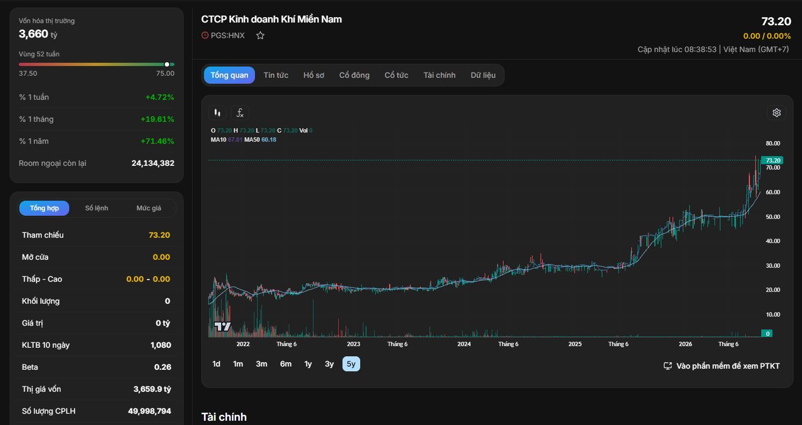
Task: Go to the Cổ đông tab
Action: pyautogui.click(x=354, y=75)
